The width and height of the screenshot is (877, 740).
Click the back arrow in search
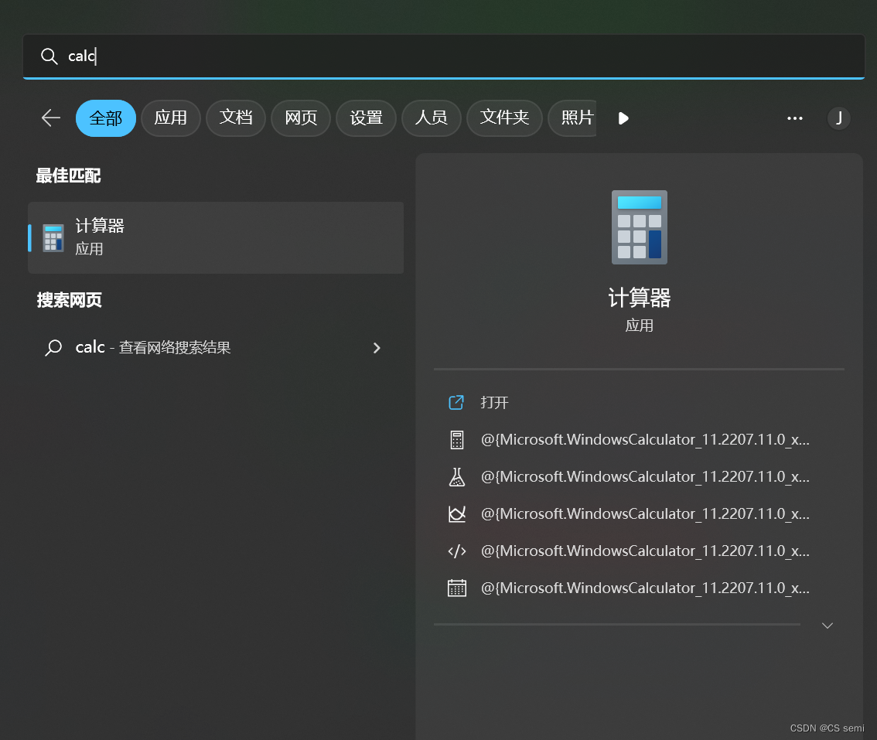pyautogui.click(x=49, y=118)
